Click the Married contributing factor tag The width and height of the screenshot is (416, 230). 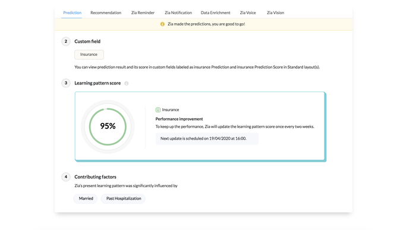pos(86,199)
